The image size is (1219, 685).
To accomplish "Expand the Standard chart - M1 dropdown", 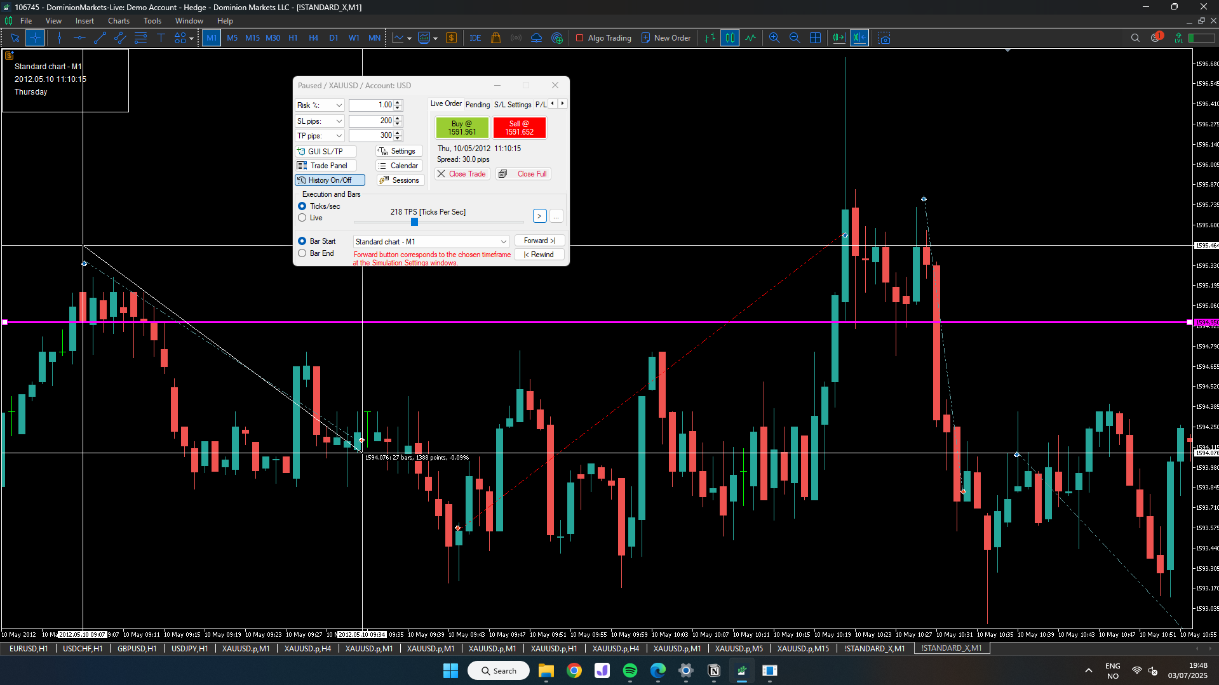I will click(431, 242).
